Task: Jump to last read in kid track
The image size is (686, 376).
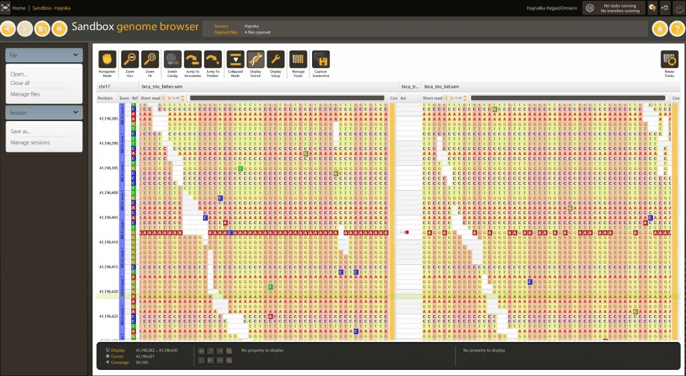Action: click(452, 98)
